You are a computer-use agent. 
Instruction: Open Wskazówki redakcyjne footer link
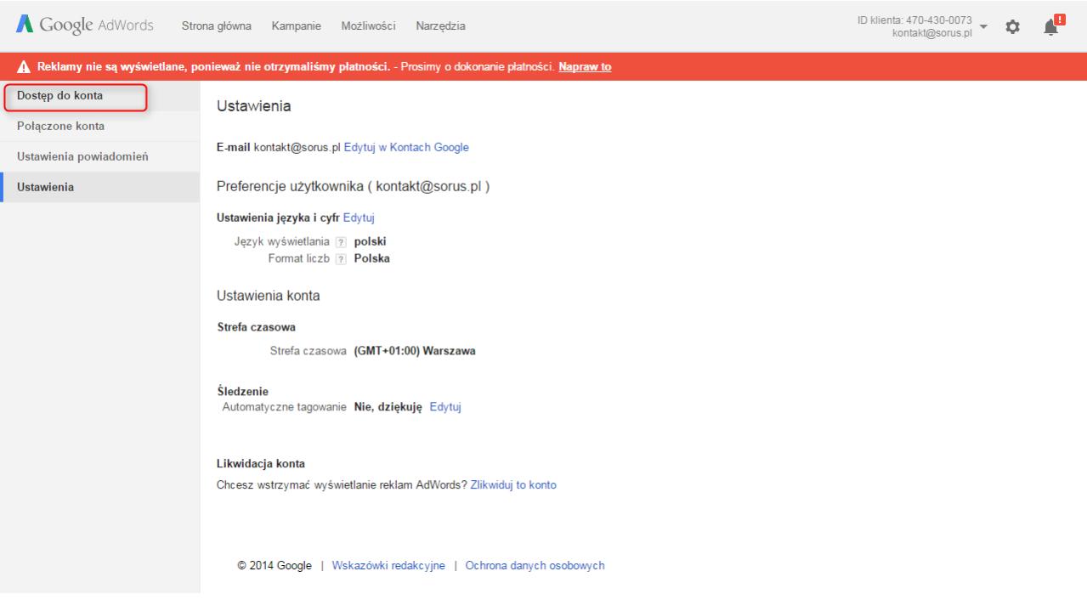click(388, 566)
